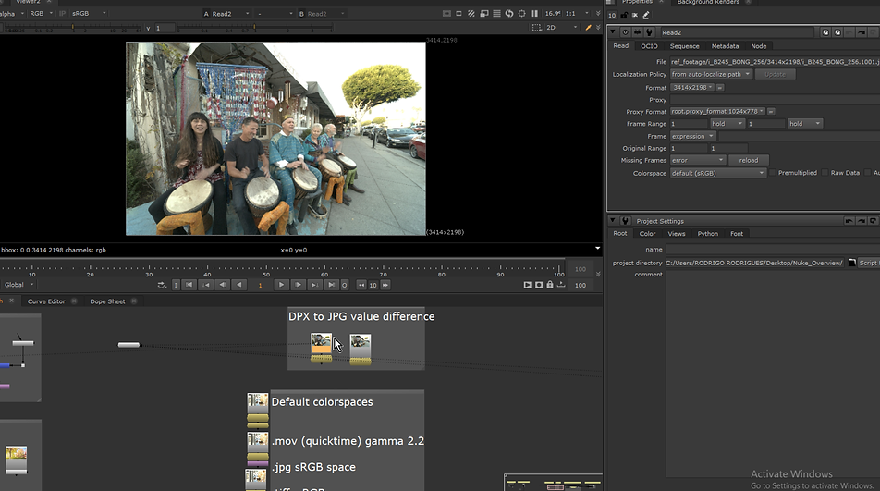Open the sRGB viewer process dropdown
Image resolution: width=880 pixels, height=491 pixels.
pyautogui.click(x=88, y=14)
